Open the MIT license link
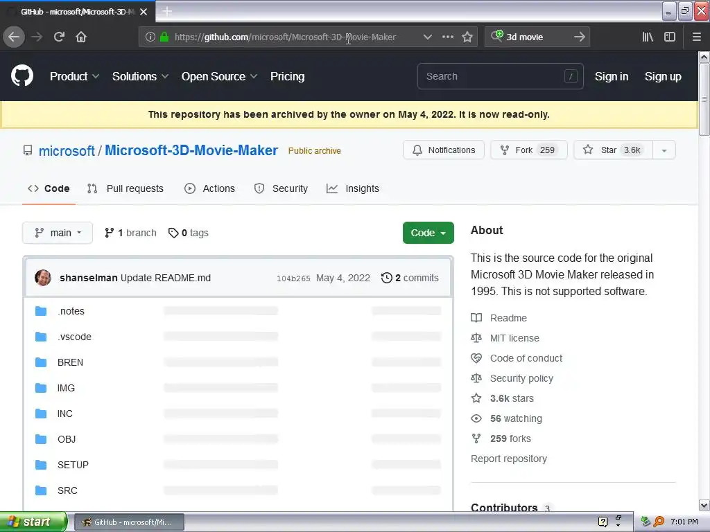 [505, 338]
